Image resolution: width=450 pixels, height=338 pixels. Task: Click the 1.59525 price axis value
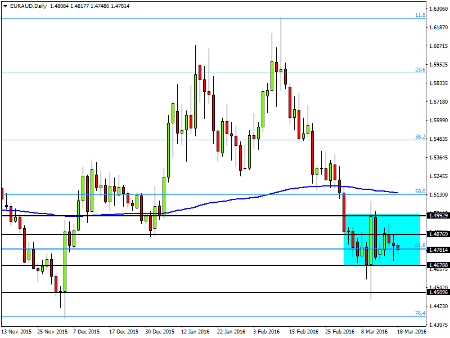(x=438, y=64)
